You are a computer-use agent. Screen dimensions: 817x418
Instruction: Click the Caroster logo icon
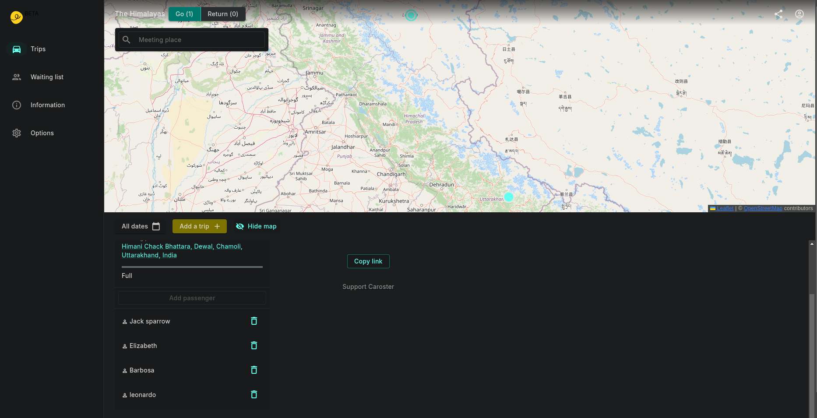17,17
